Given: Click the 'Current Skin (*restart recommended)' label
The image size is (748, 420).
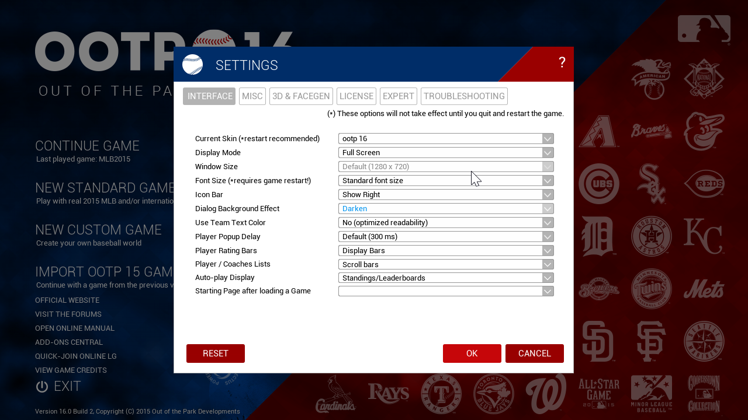Looking at the screenshot, I should tap(257, 139).
